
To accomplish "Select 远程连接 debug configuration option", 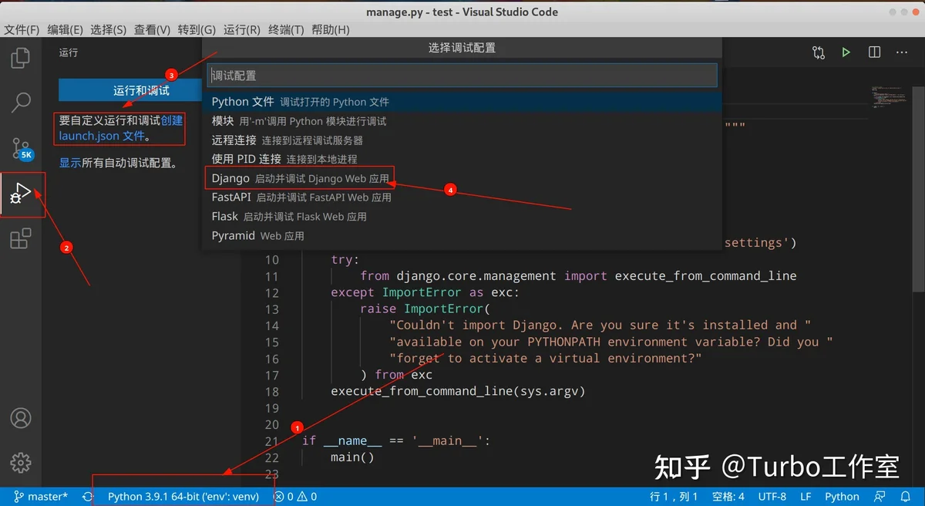I will [x=462, y=140].
